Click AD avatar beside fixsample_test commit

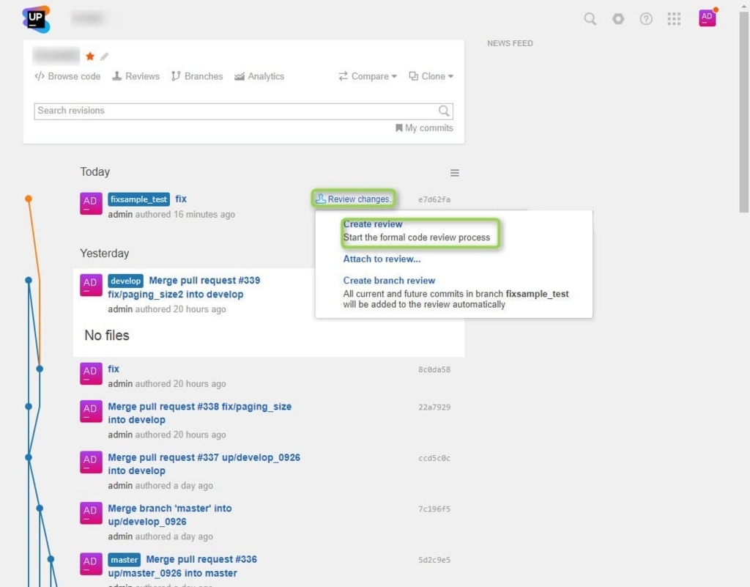(x=91, y=203)
